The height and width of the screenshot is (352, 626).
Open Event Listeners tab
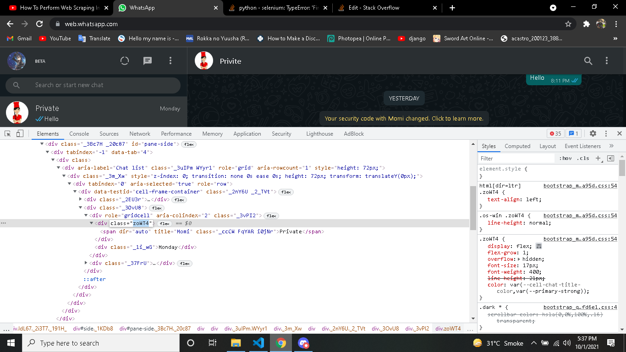point(582,146)
